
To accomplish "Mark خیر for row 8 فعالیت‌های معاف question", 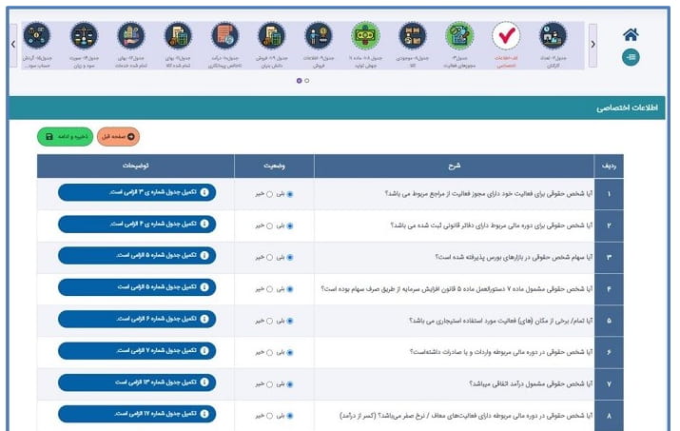I will tap(269, 416).
